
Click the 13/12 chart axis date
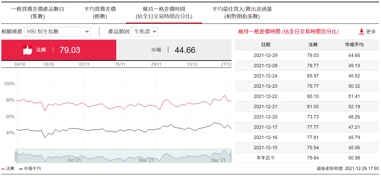(x=192, y=64)
